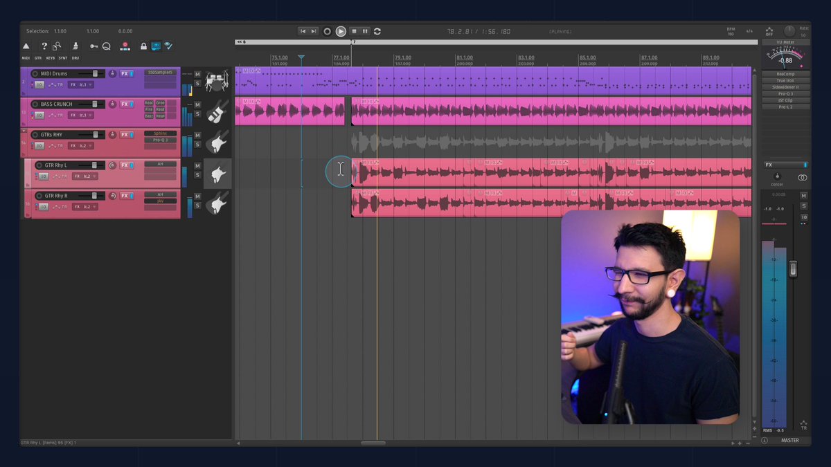831x467 pixels.
Task: Open input dropdown on GTR Rhy R track
Action: 86,207
